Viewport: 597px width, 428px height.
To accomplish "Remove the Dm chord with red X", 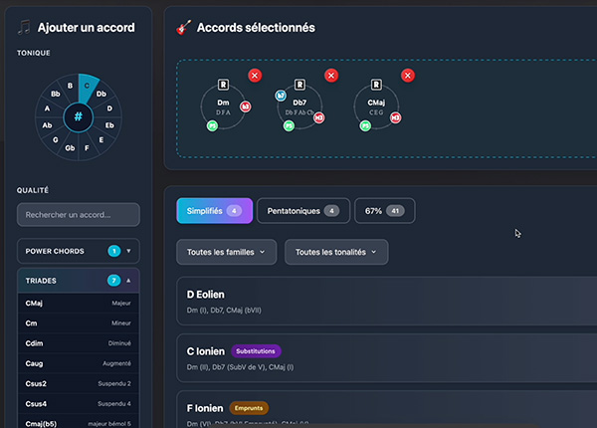I will [255, 76].
